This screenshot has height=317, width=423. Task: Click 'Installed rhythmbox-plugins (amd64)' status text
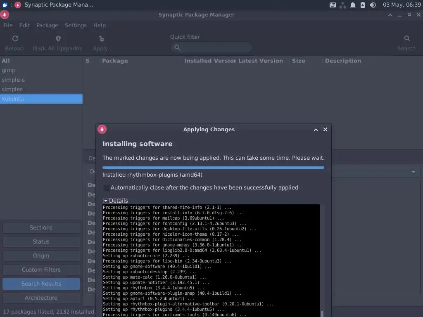click(152, 175)
